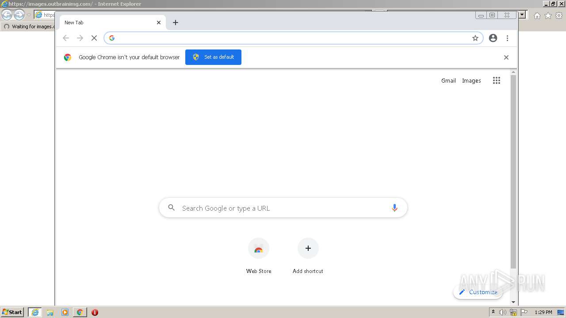Close the New Tab tab
Screen dimensions: 566x318
pos(159,23)
